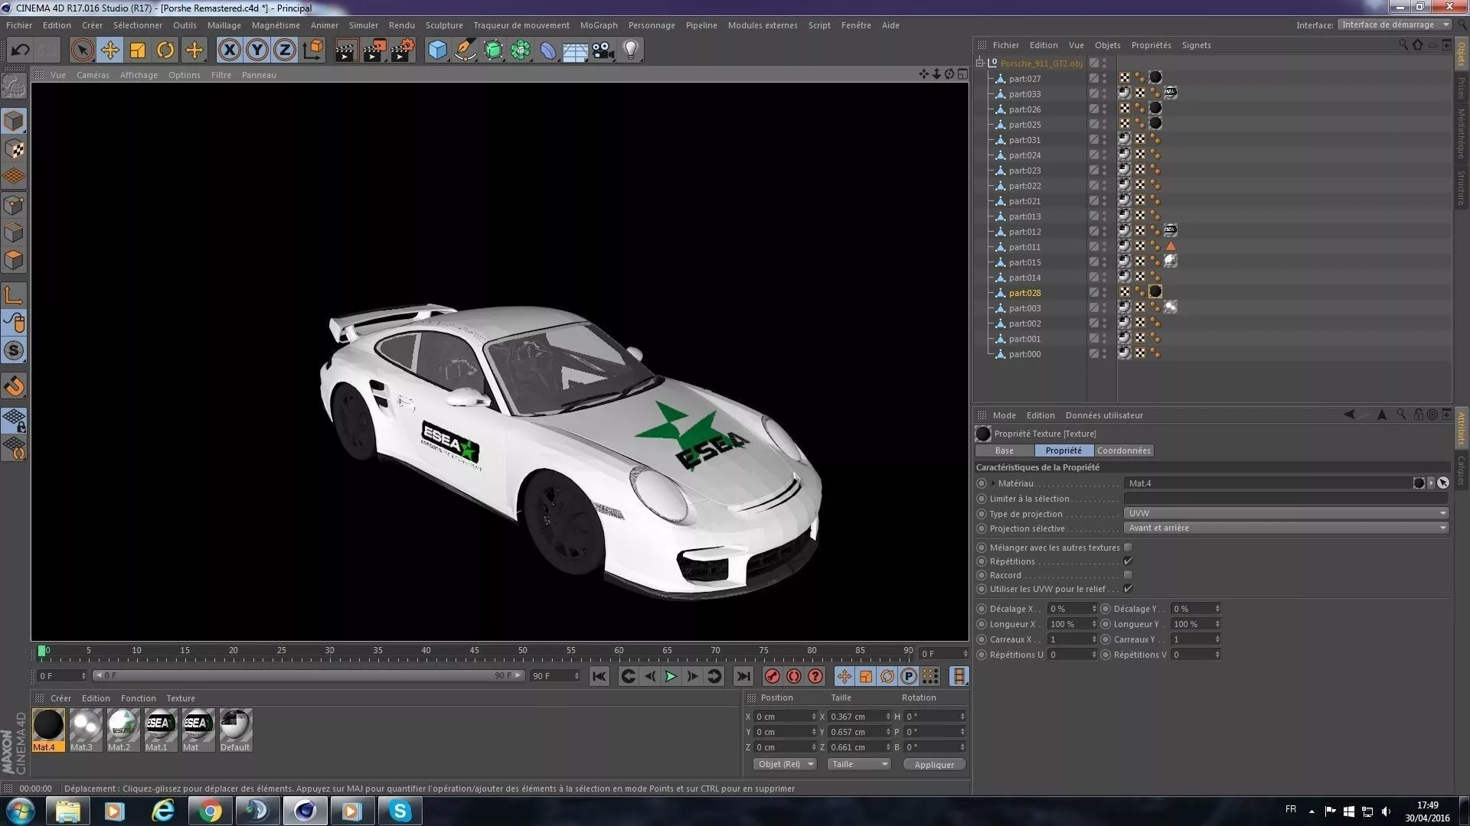Select part:027 in object list
Screen dimensions: 1470x826
point(1024,79)
